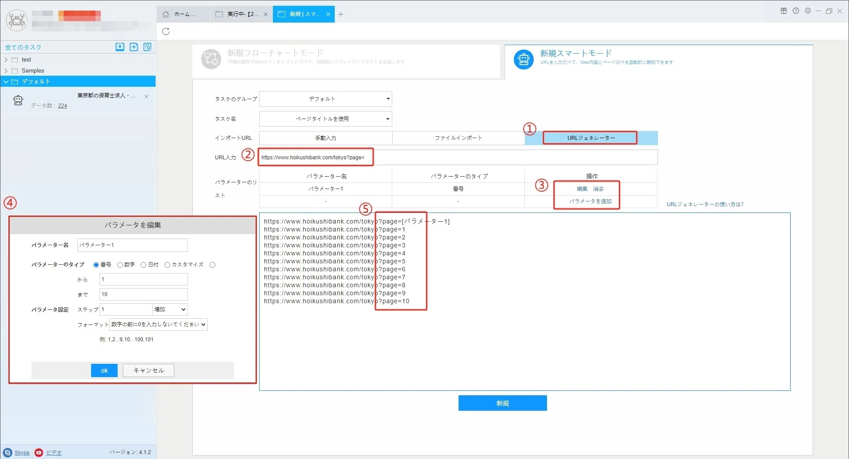The height and width of the screenshot is (459, 849).
Task: Close the 新規 | スマ... tab
Action: click(328, 14)
